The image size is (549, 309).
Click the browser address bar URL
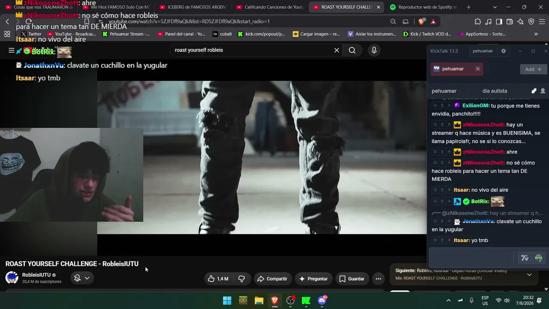[x=189, y=21]
